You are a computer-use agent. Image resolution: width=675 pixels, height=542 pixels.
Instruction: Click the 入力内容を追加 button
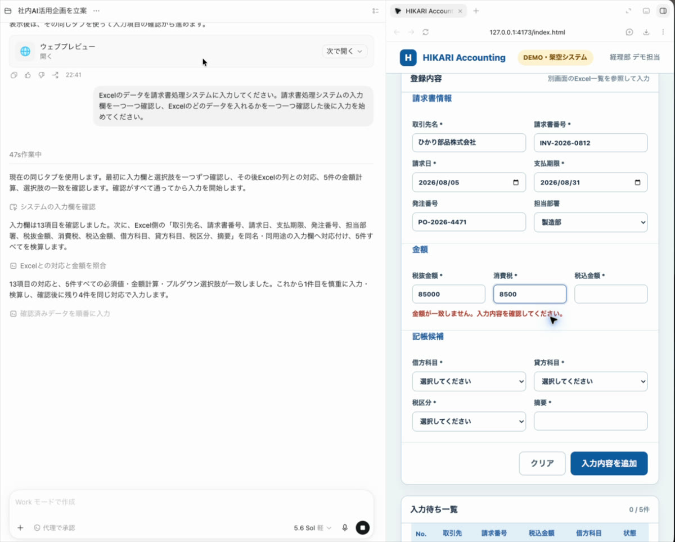609,464
